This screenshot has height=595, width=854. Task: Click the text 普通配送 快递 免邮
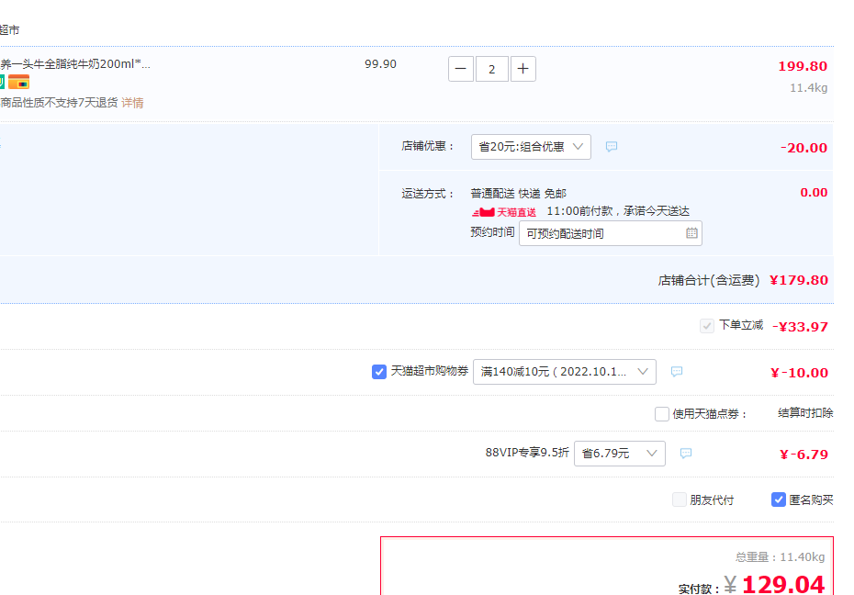point(519,194)
